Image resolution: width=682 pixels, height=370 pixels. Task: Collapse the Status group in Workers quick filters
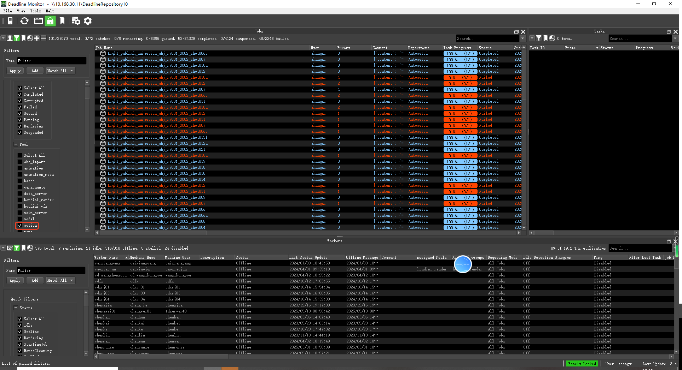pos(16,308)
